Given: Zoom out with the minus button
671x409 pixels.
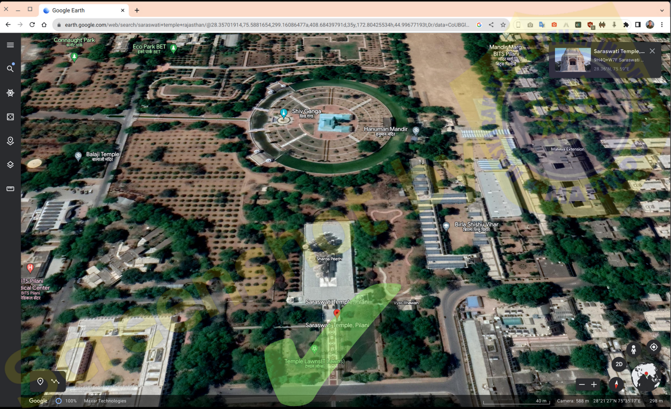Looking at the screenshot, I should pos(582,384).
